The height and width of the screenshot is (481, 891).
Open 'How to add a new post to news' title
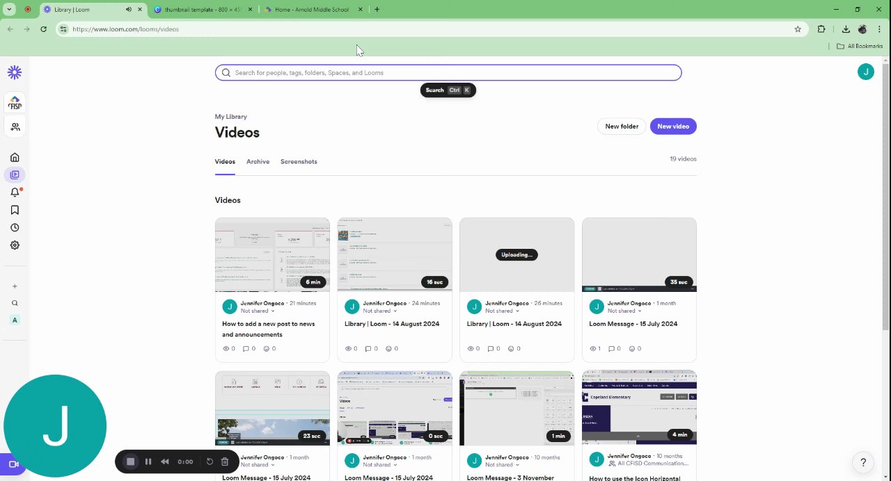(269, 329)
